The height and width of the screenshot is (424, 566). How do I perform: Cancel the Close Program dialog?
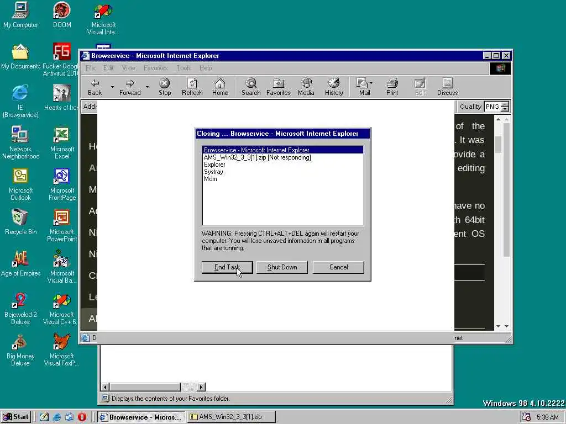point(338,267)
